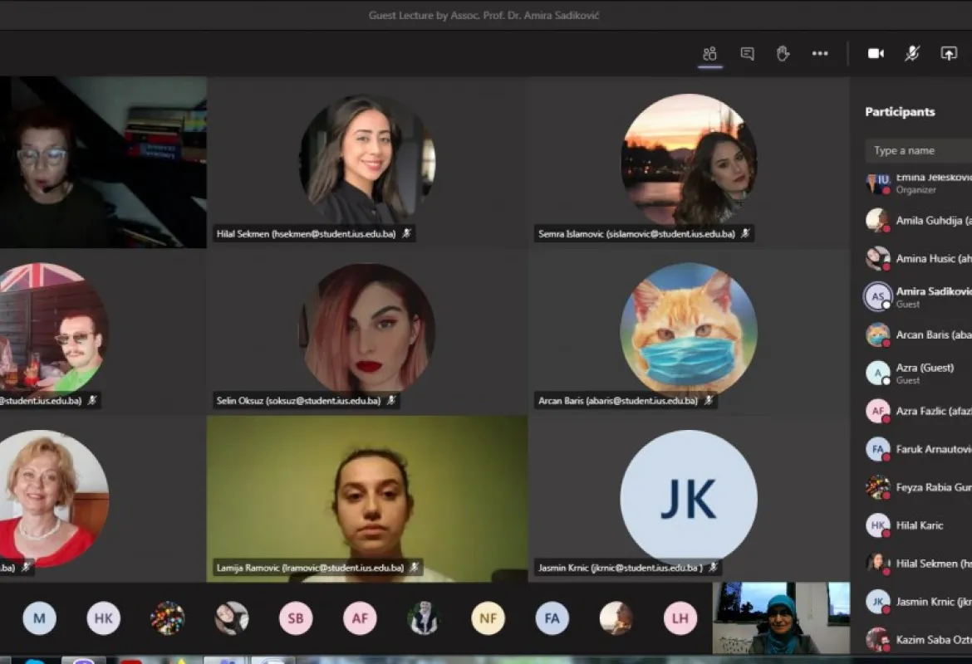Click the HK participant avatar in bottom strip

coord(103,618)
